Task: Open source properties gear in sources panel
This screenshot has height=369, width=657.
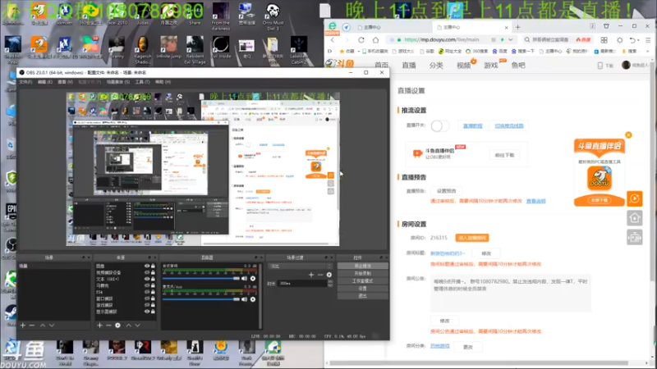Action: point(117,325)
